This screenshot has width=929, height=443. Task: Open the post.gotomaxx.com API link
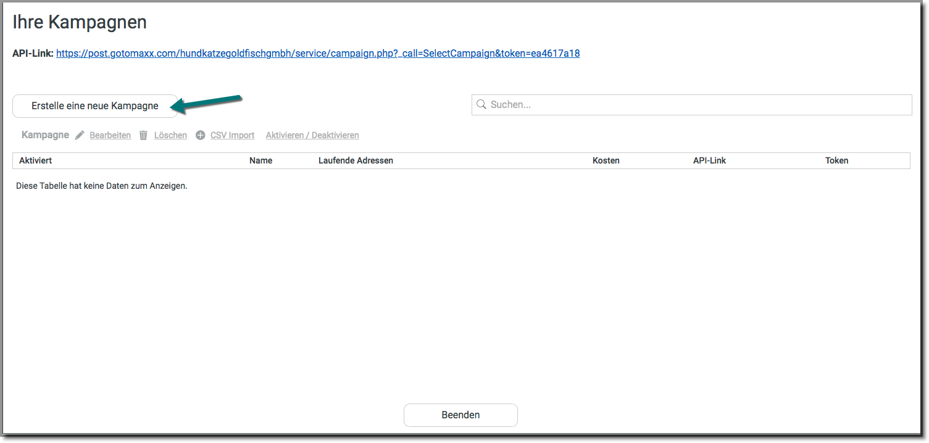[317, 53]
